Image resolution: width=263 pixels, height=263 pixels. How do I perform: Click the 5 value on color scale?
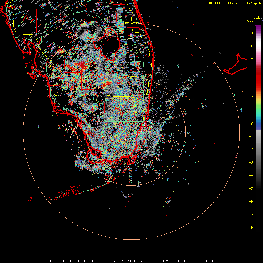click(252, 59)
